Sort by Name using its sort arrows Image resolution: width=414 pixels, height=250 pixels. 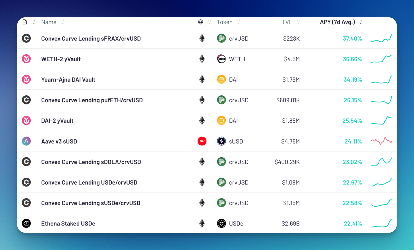(x=63, y=22)
